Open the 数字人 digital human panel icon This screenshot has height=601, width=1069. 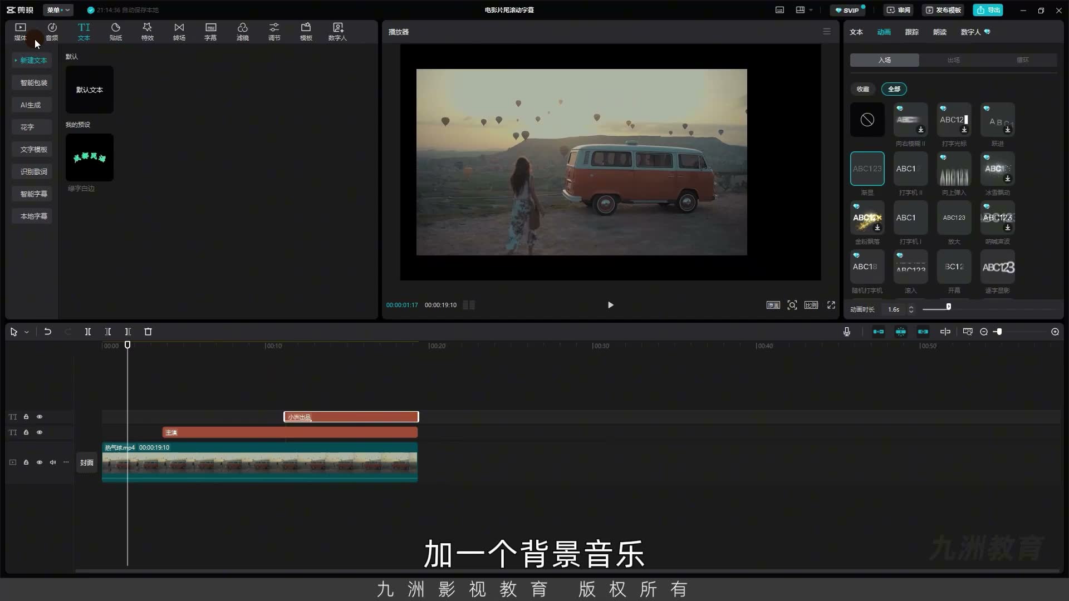337,32
